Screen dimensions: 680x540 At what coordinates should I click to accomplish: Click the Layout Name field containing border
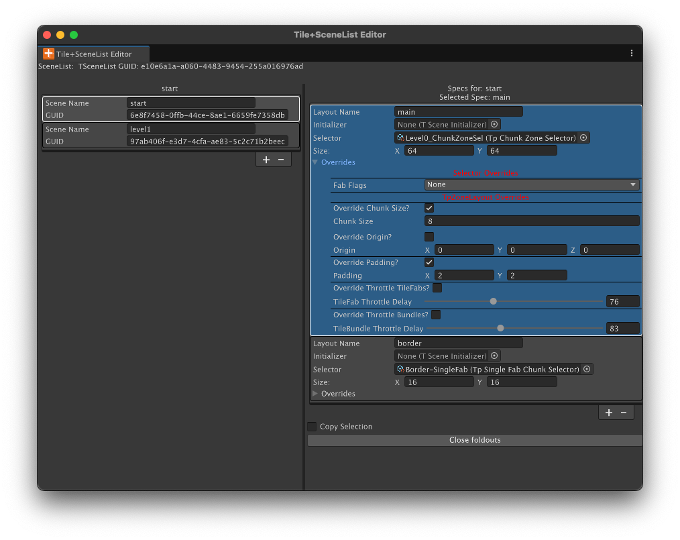click(x=459, y=343)
